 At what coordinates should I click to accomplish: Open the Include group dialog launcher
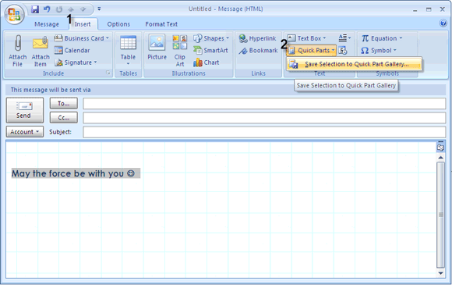coord(108,73)
